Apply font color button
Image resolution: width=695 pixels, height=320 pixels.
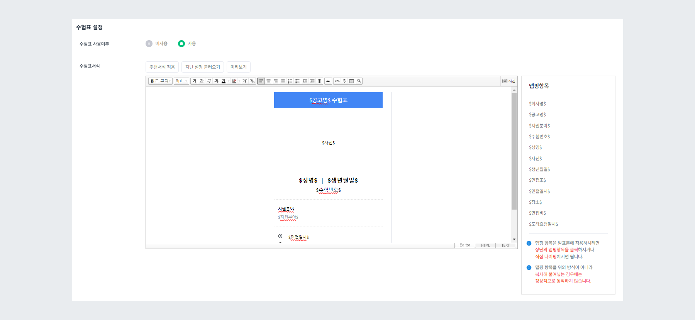pyautogui.click(x=223, y=81)
